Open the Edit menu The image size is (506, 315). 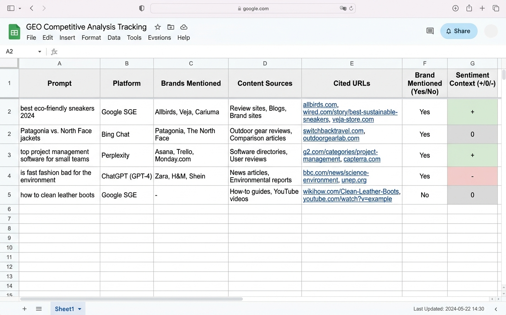click(48, 37)
